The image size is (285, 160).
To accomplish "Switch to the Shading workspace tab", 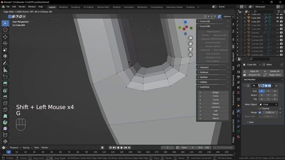I will coord(117,7).
